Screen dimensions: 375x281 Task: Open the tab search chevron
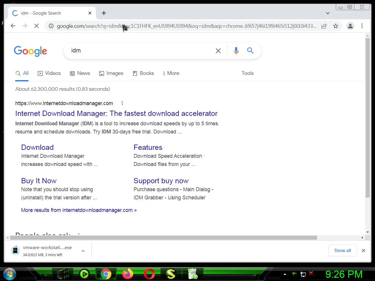[328, 13]
